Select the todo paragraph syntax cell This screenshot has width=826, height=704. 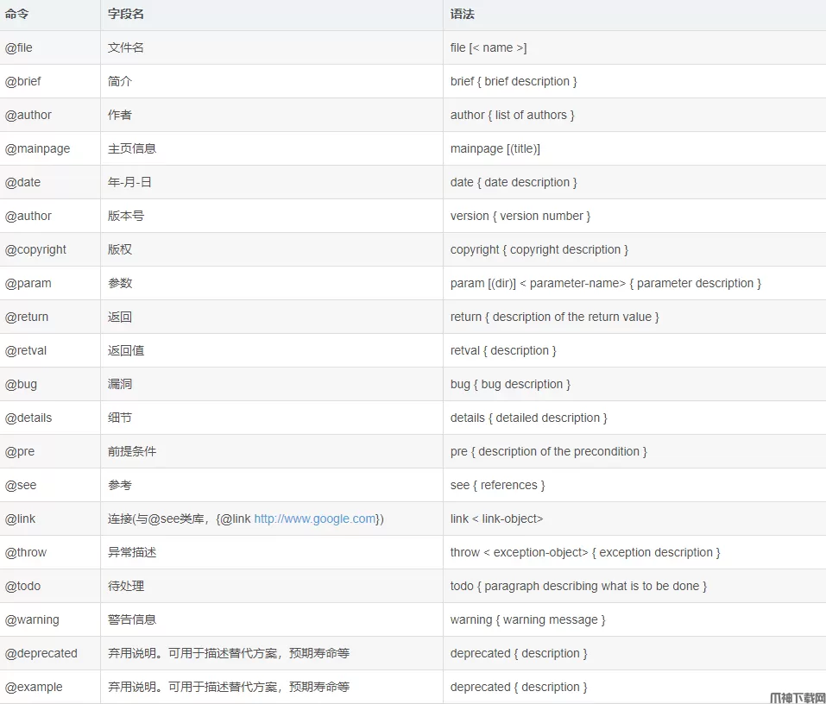tap(578, 586)
